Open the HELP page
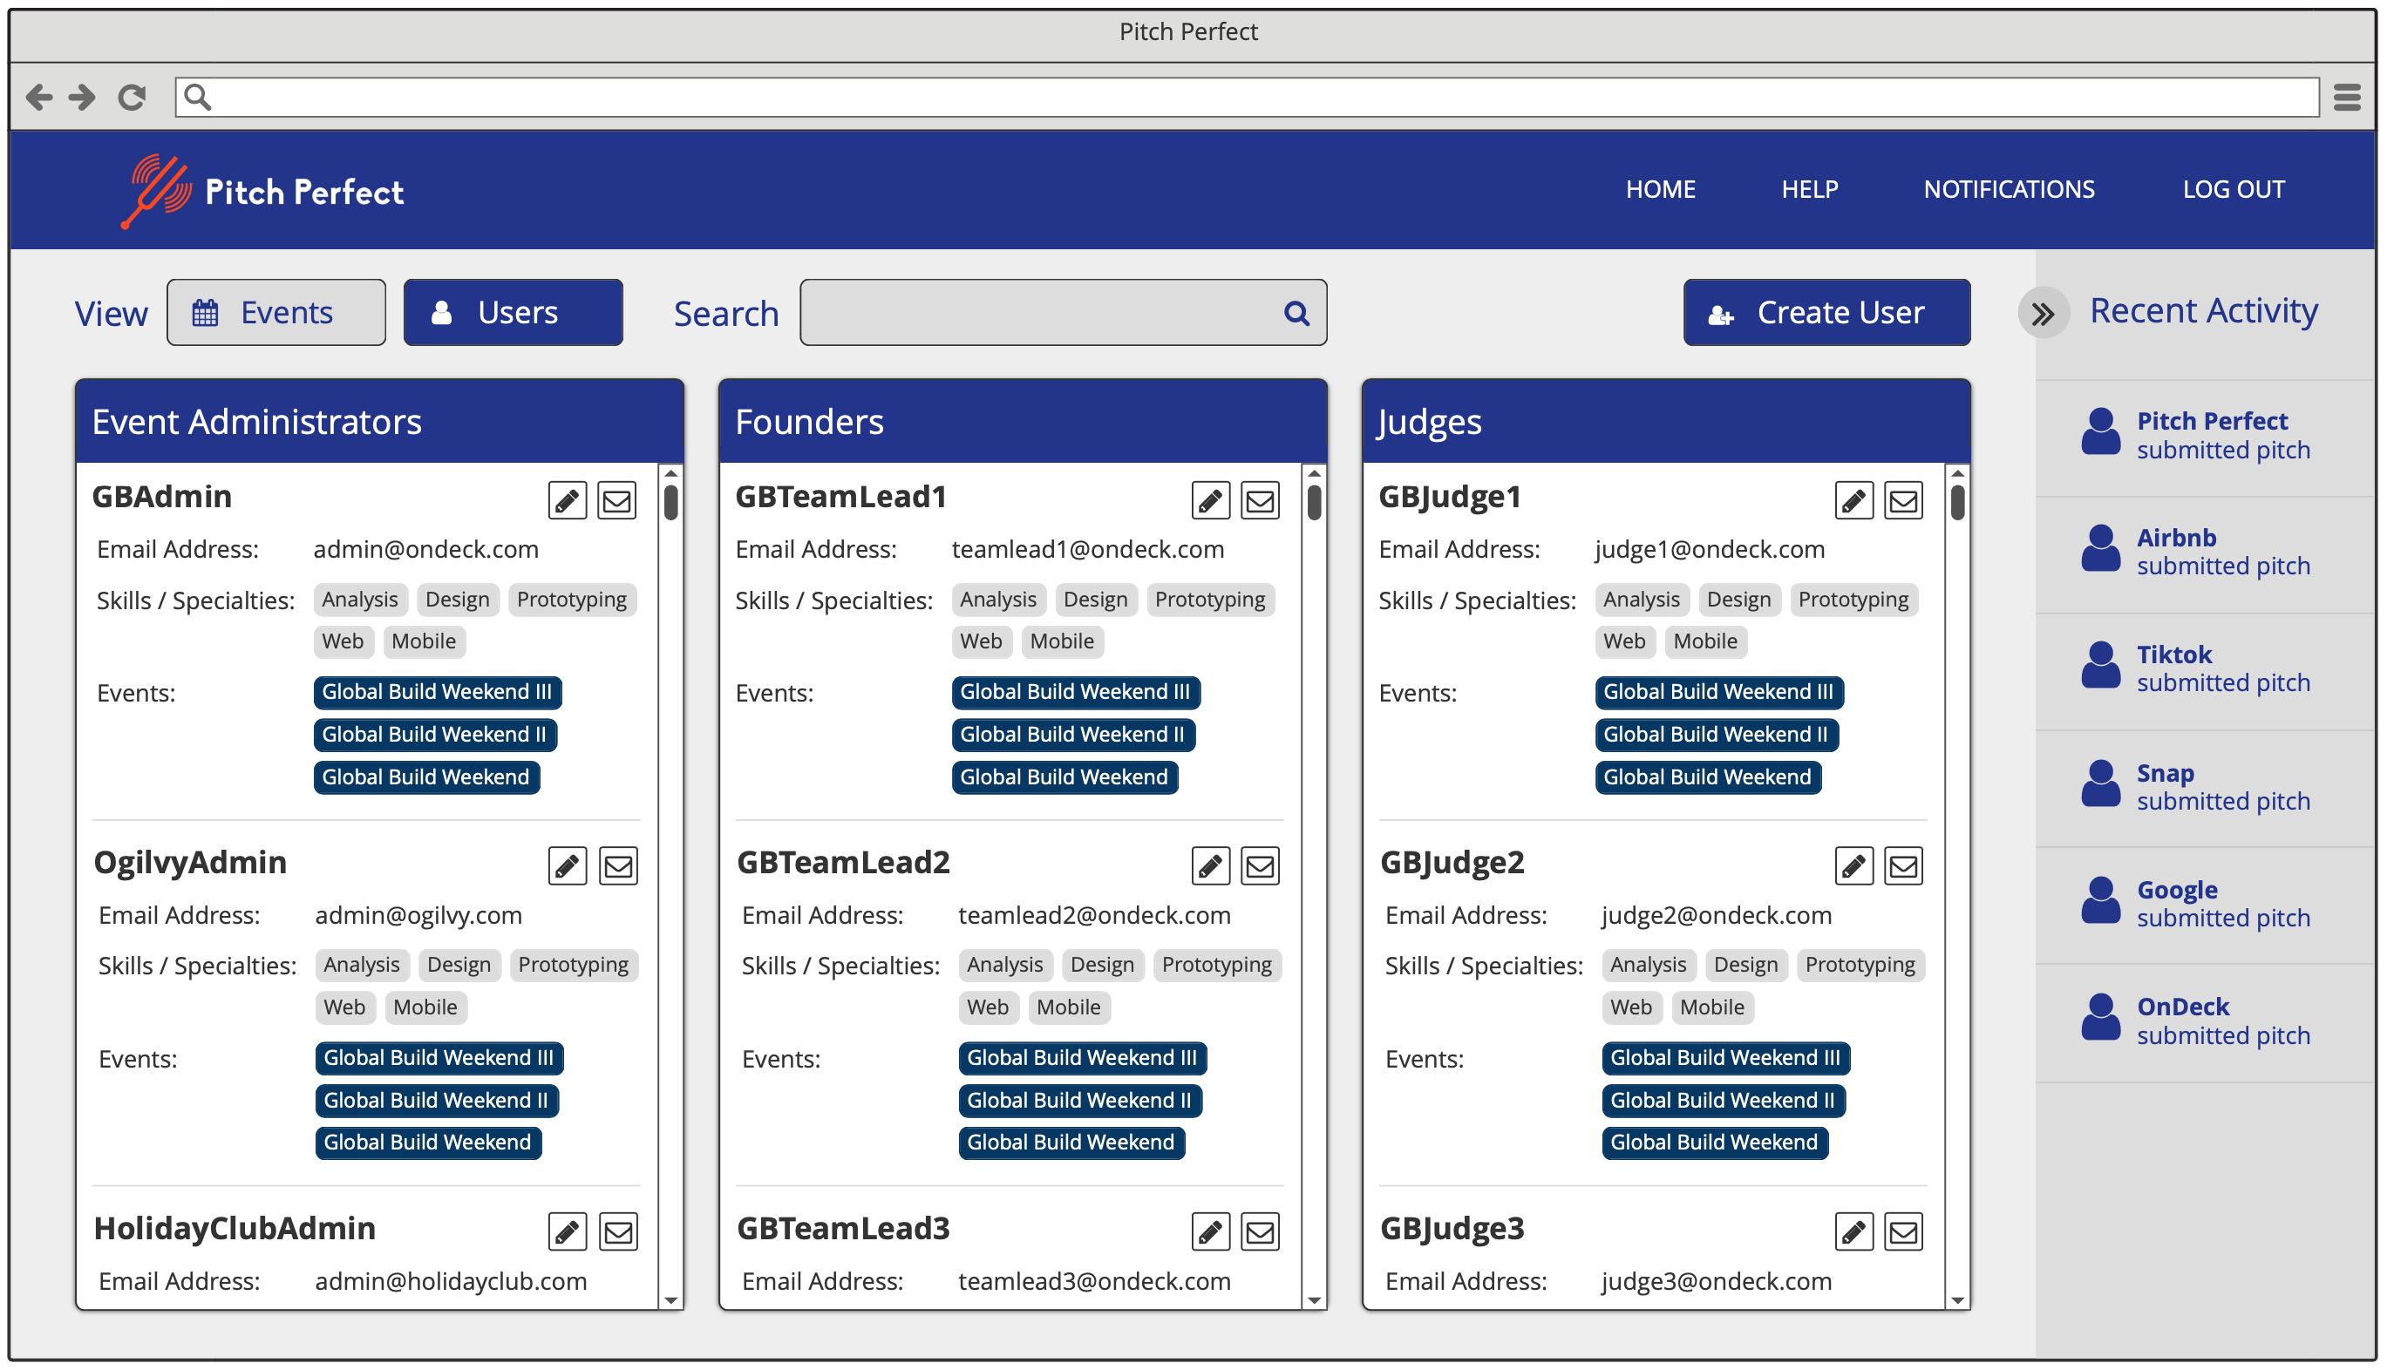2394x1370 pixels. click(x=1808, y=189)
